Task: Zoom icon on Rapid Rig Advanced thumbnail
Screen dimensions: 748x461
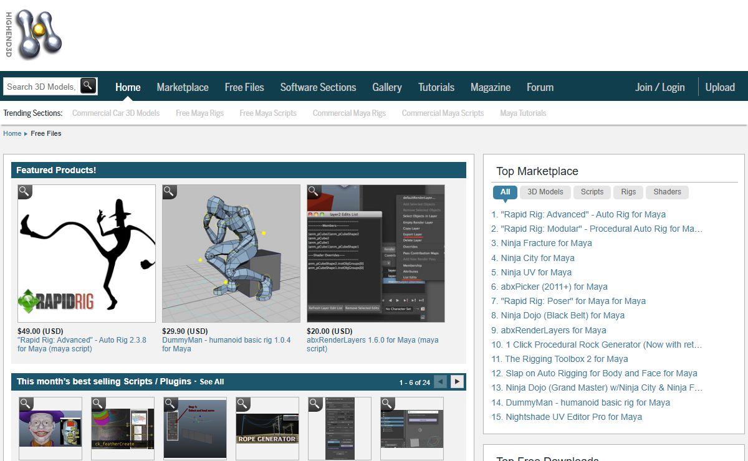Action: 25,192
